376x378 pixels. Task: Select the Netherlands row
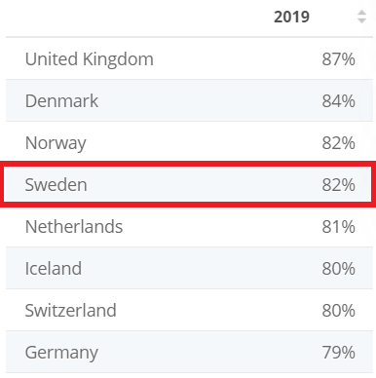[x=189, y=226]
